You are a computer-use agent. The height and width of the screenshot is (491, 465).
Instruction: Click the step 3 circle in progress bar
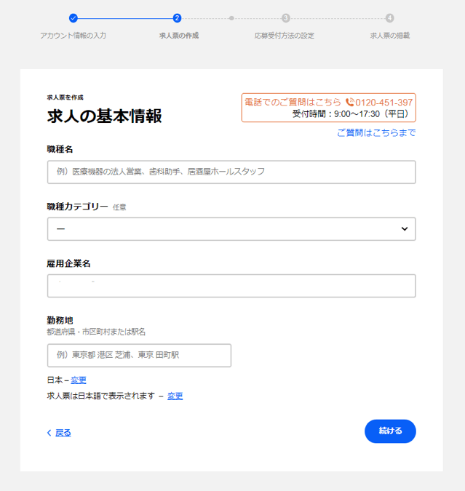tap(285, 18)
